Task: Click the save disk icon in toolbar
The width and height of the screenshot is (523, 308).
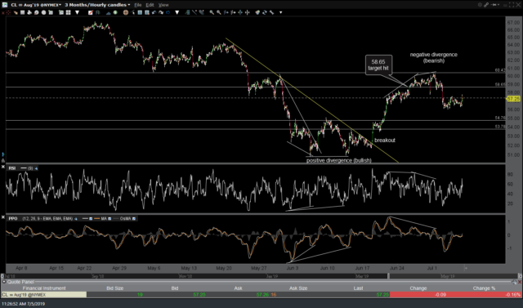Action: 22,12
